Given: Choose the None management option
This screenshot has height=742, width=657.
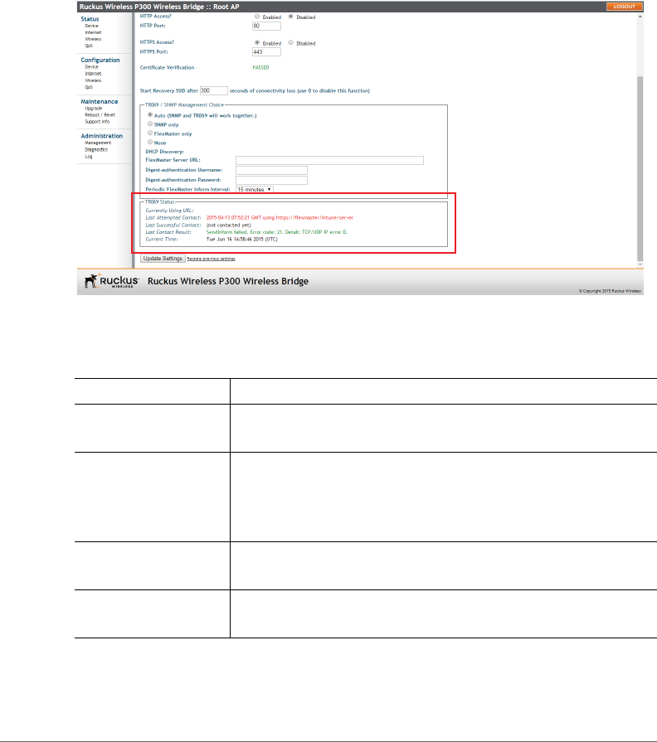Looking at the screenshot, I should pos(150,142).
